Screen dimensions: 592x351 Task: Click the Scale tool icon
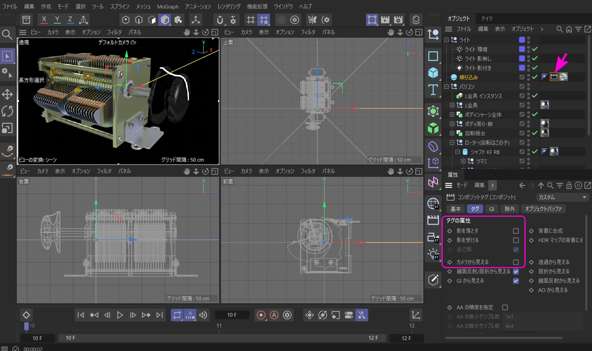pos(7,128)
